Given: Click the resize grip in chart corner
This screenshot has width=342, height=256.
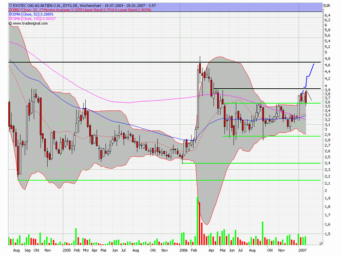Looking at the screenshot, I should point(320,243).
